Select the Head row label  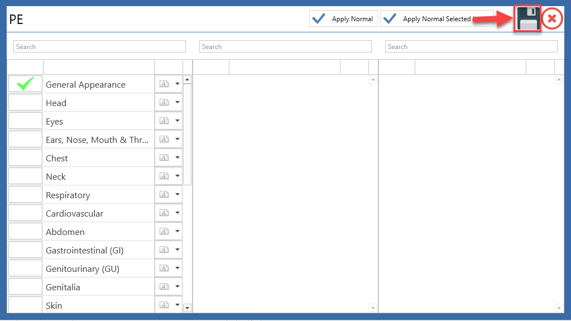56,103
